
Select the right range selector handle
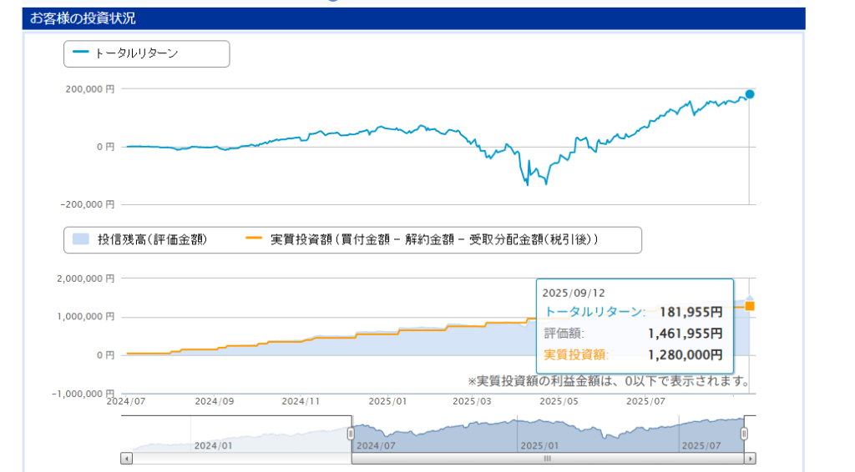pos(744,434)
